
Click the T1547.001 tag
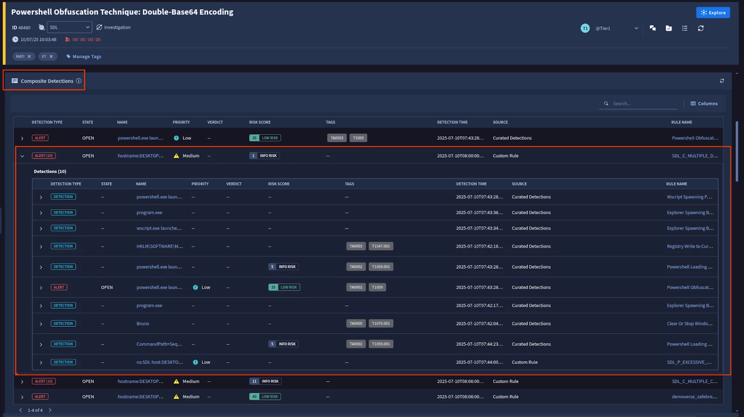click(381, 246)
